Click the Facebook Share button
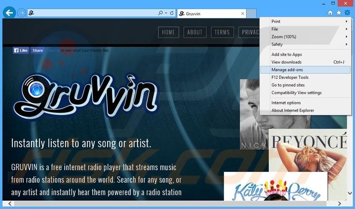The height and width of the screenshot is (209, 355). (38, 50)
